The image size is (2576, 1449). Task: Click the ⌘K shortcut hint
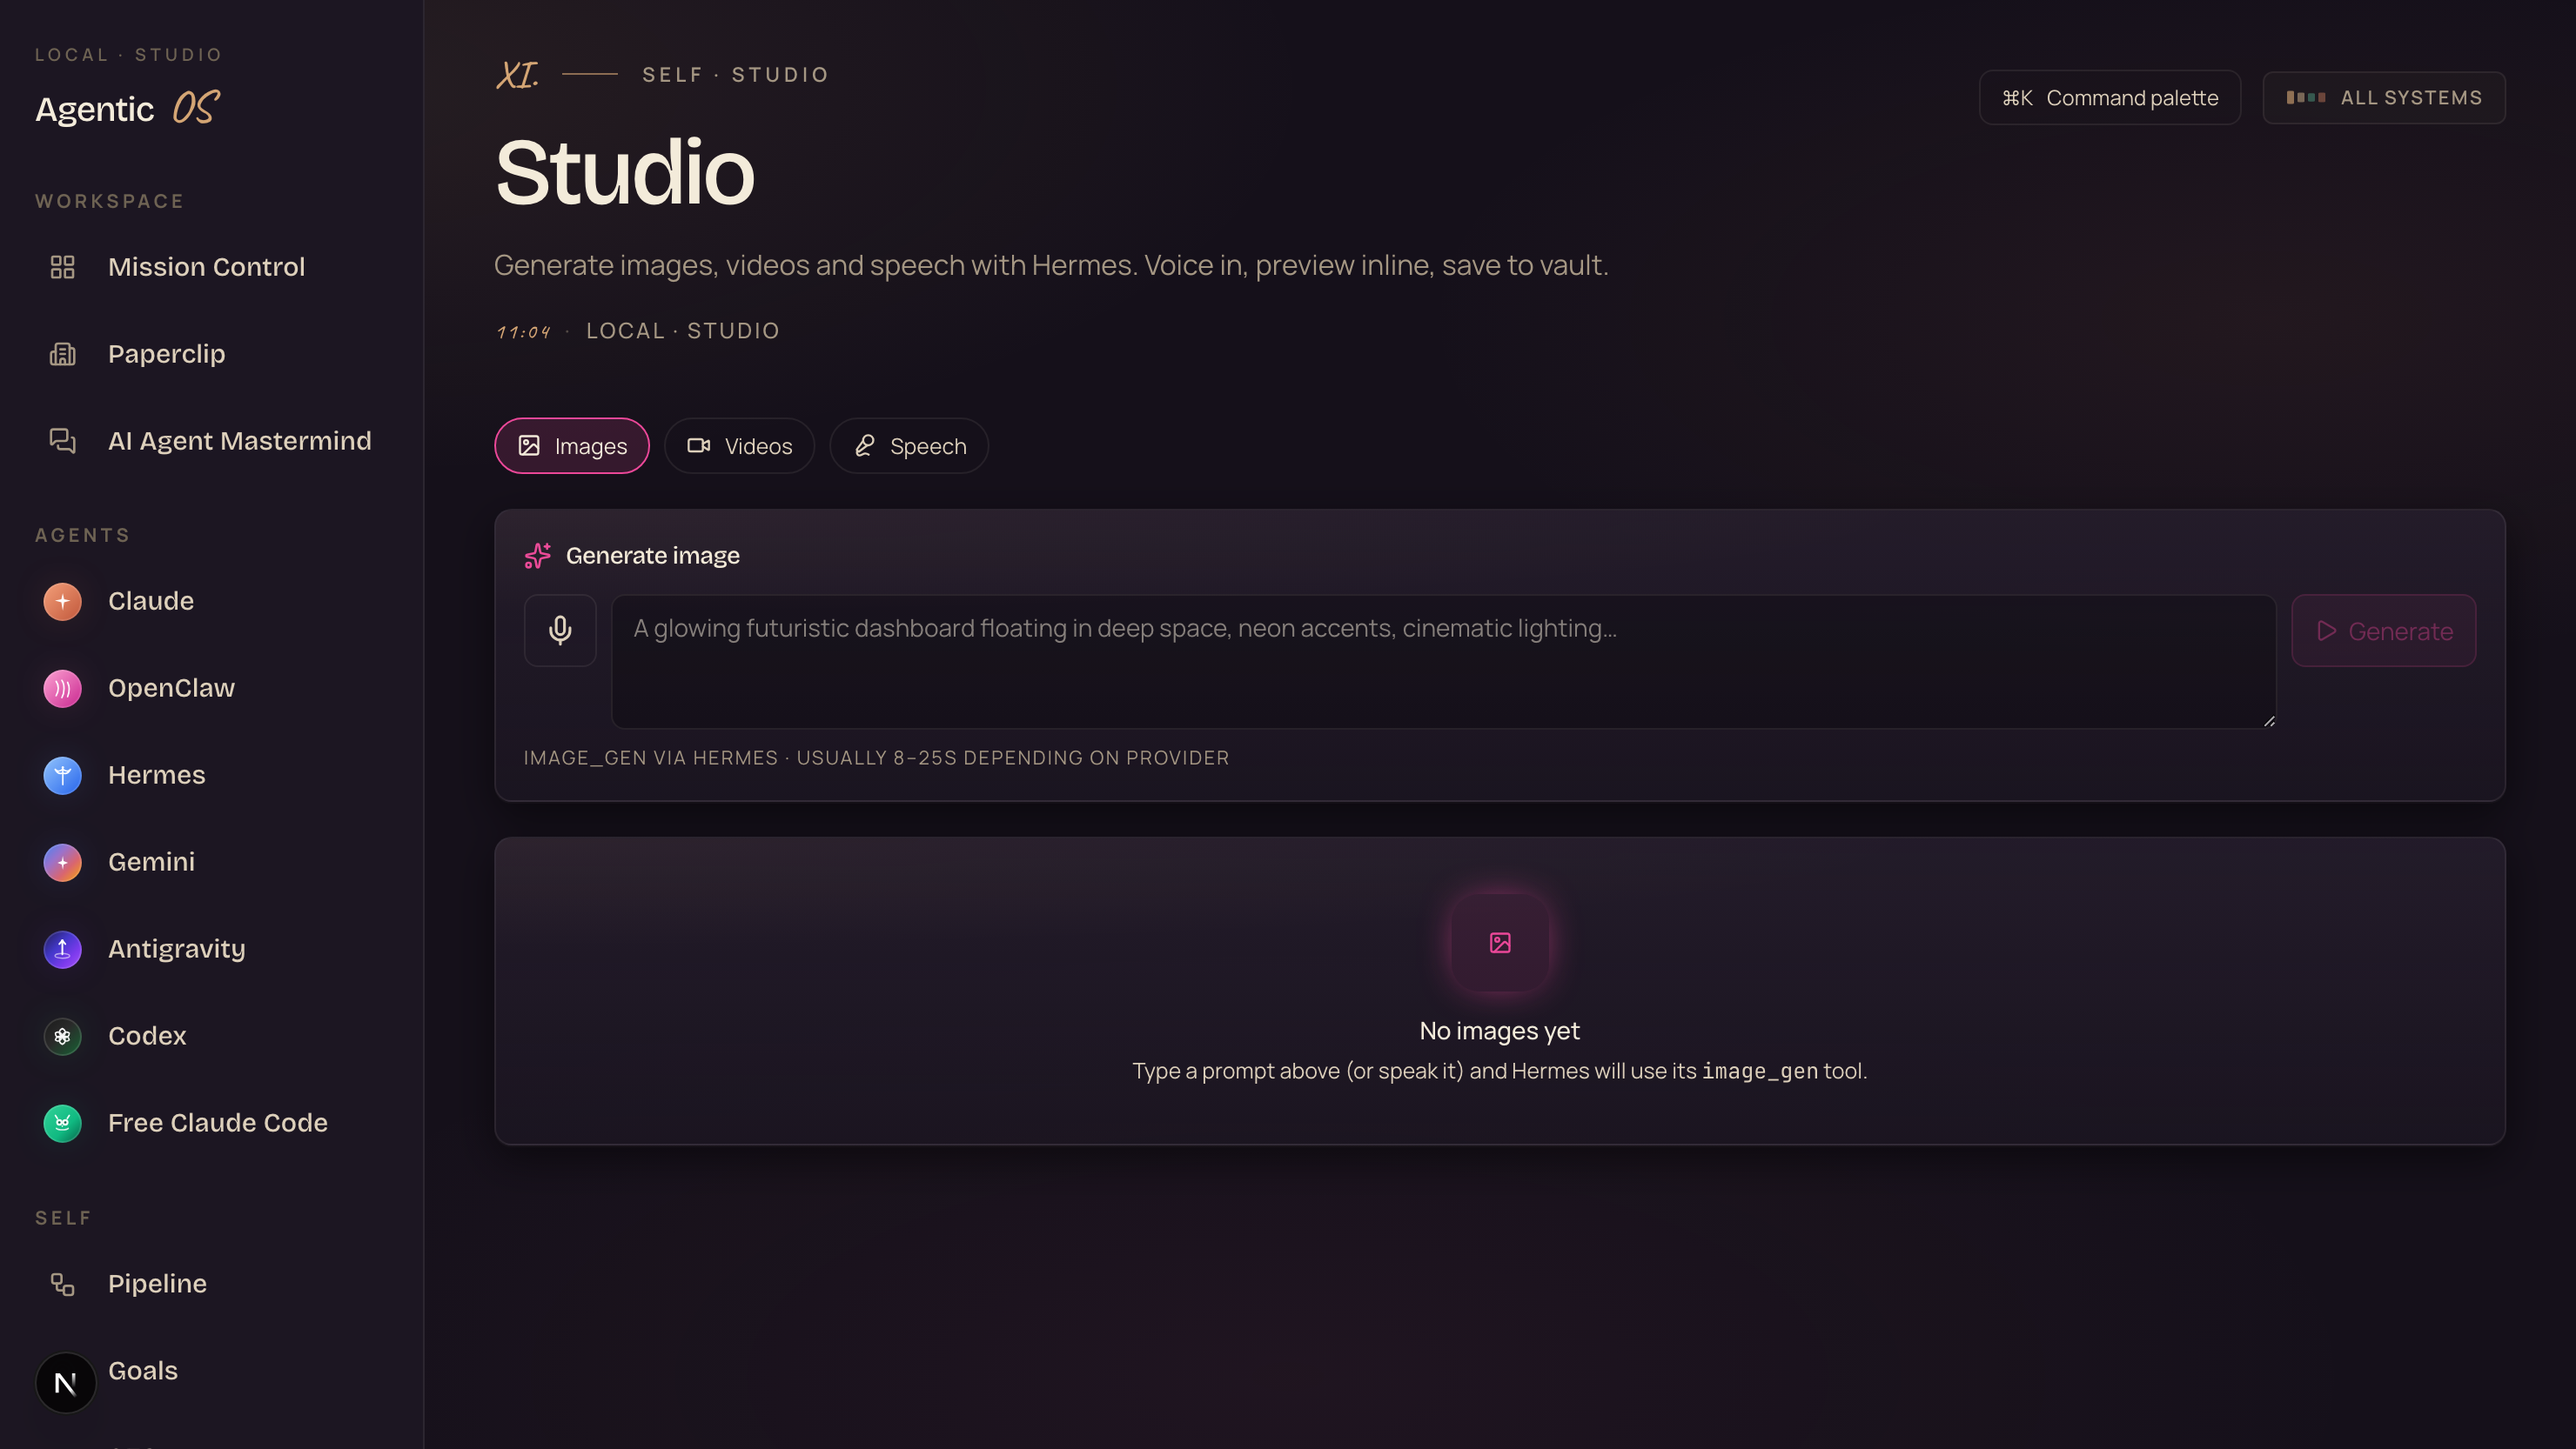pyautogui.click(x=2017, y=98)
